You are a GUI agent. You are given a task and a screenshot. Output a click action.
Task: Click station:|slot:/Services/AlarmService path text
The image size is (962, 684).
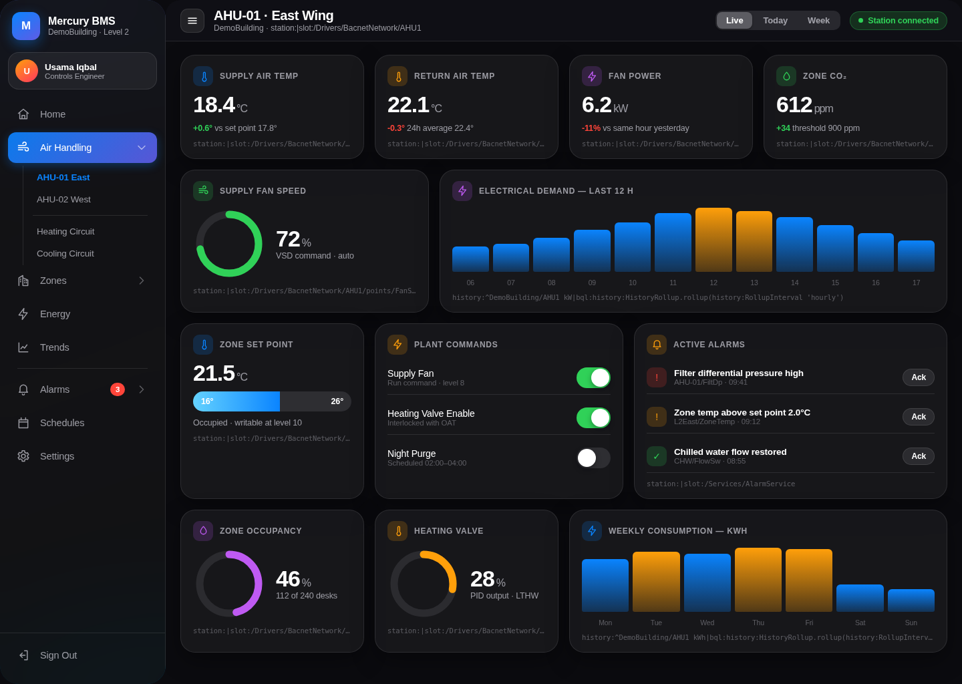coord(721,484)
